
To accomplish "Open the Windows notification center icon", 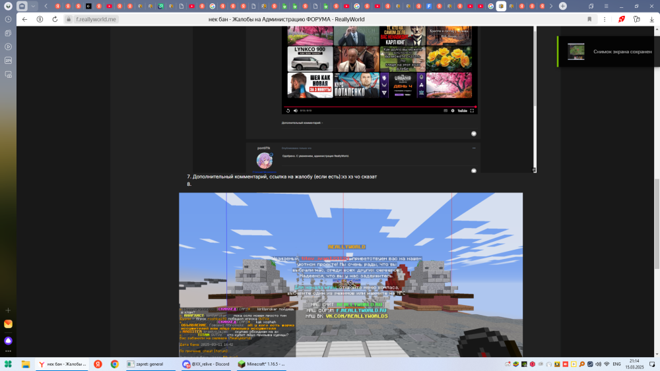I will (652, 364).
